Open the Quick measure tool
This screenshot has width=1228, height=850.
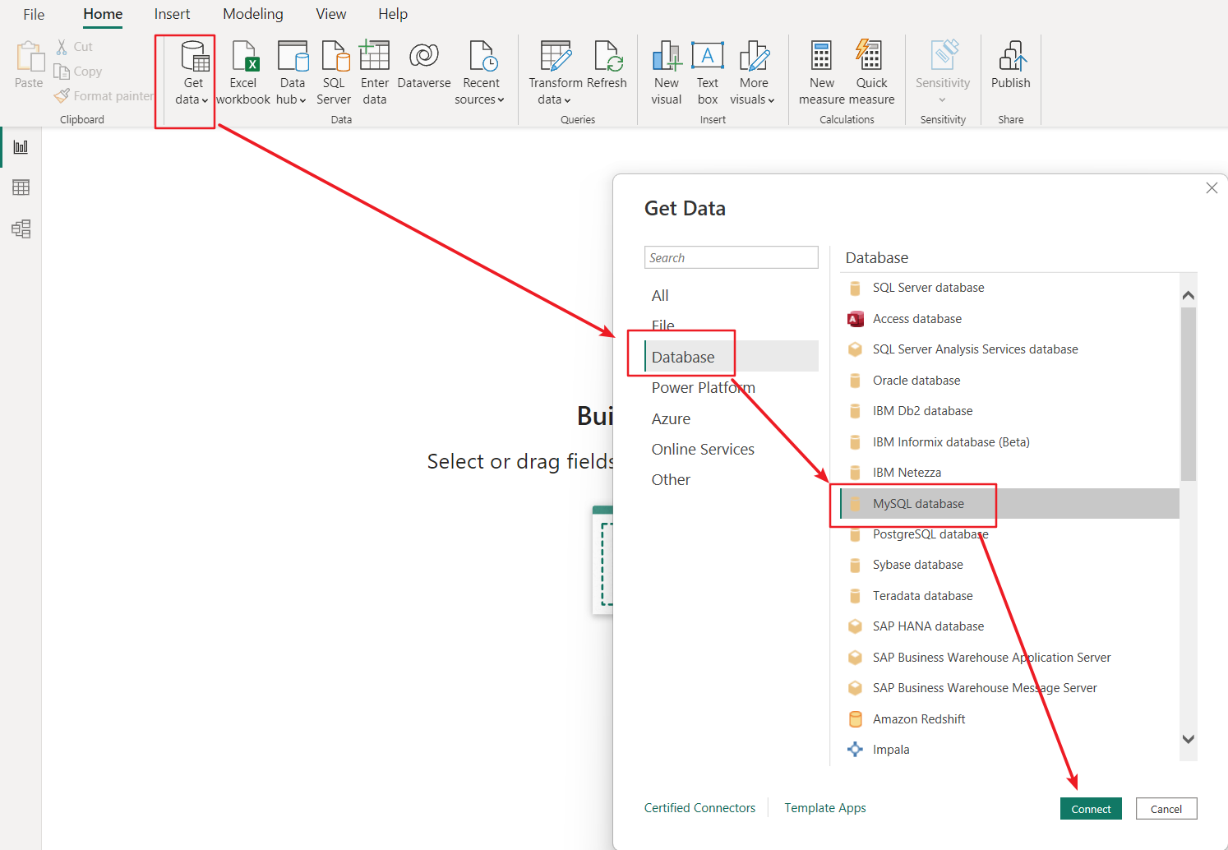870,72
